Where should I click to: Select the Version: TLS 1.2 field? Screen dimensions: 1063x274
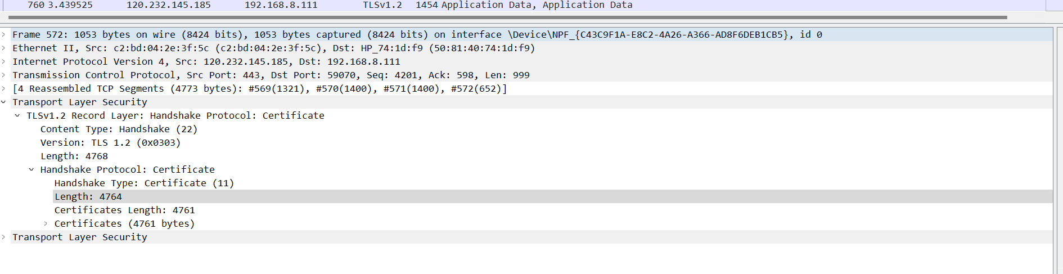click(x=110, y=143)
